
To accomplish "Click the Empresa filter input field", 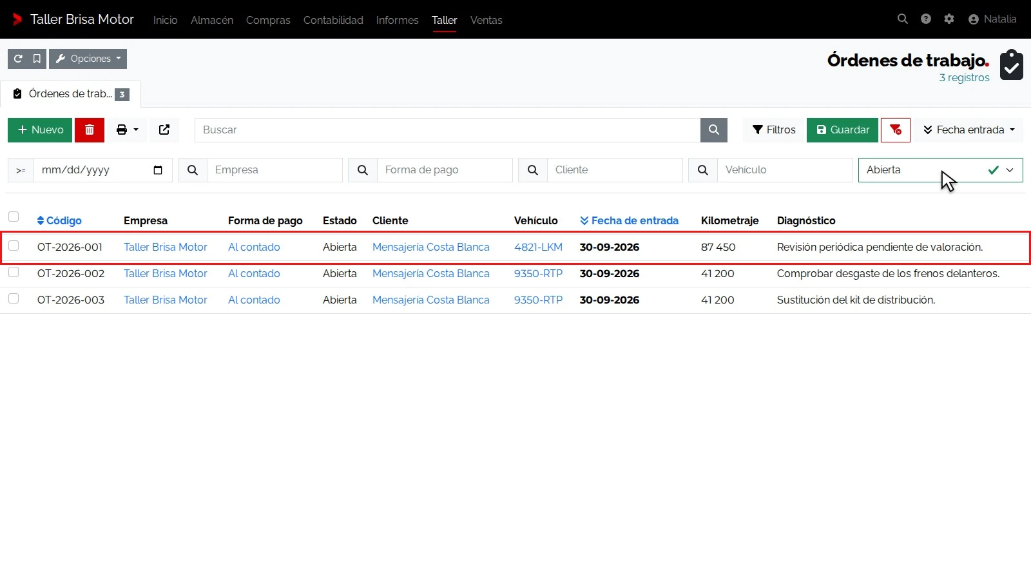I will pos(275,170).
